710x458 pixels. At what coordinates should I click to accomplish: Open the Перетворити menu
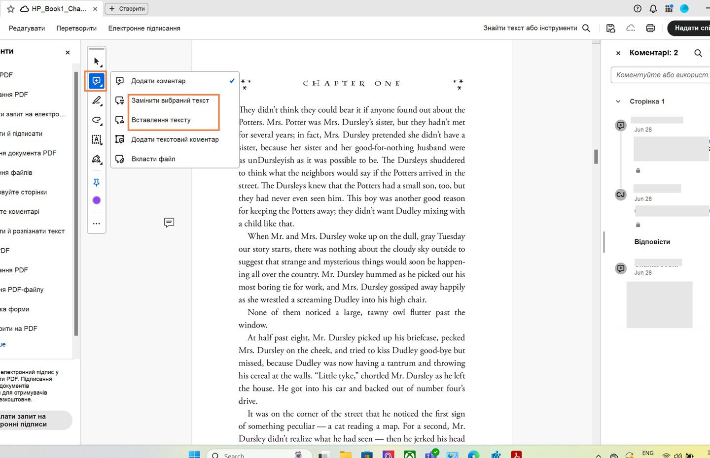76,28
